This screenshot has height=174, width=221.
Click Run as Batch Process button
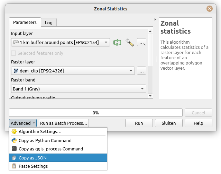point(64,123)
